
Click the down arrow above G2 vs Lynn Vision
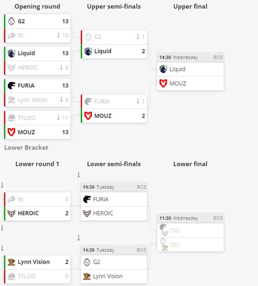[79, 238]
